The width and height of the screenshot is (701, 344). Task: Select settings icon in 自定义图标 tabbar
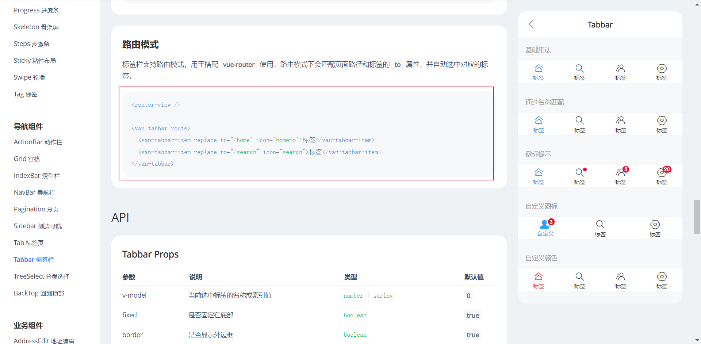655,224
